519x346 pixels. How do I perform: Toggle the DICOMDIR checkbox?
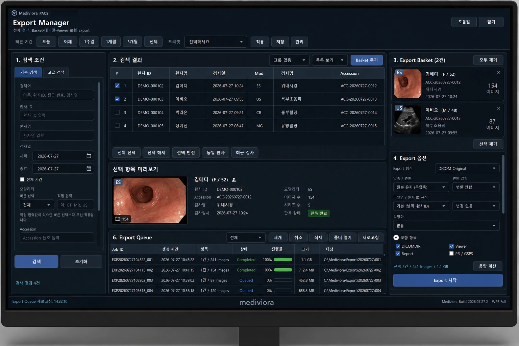click(x=398, y=246)
